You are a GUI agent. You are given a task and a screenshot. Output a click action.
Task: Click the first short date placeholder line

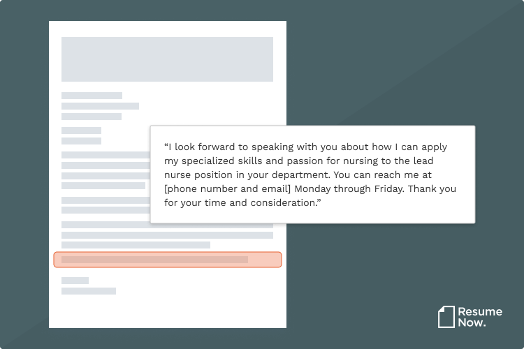pyautogui.click(x=81, y=131)
